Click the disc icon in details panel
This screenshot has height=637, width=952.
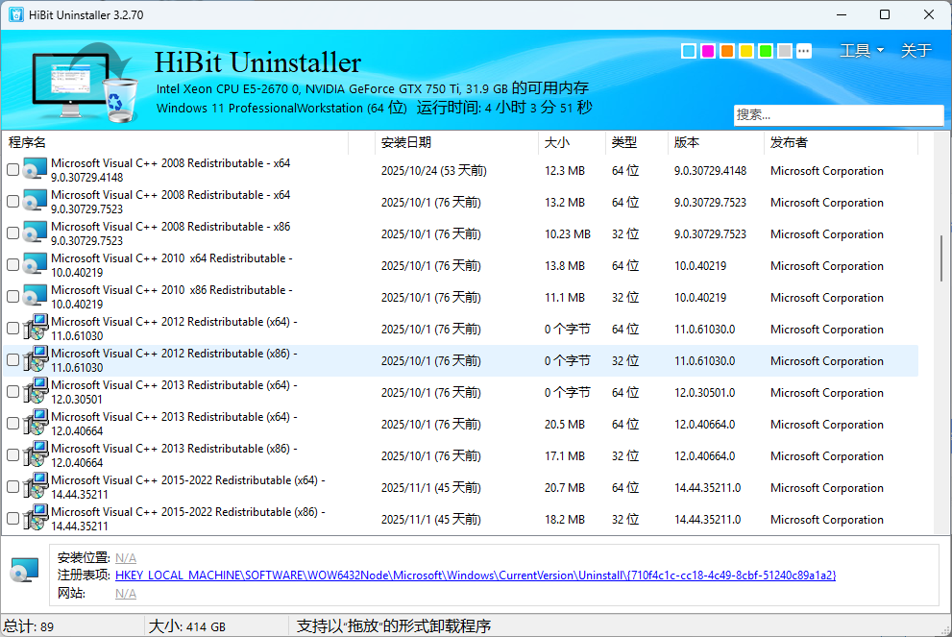click(x=23, y=573)
